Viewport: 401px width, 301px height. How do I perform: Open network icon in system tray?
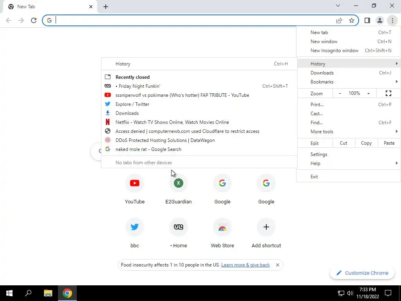tap(341, 293)
